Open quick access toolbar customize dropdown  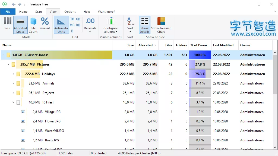(24, 4)
